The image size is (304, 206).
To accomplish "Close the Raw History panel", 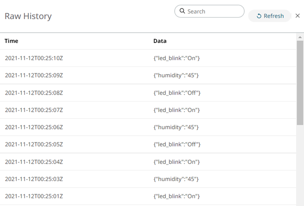I will click(x=298, y=16).
